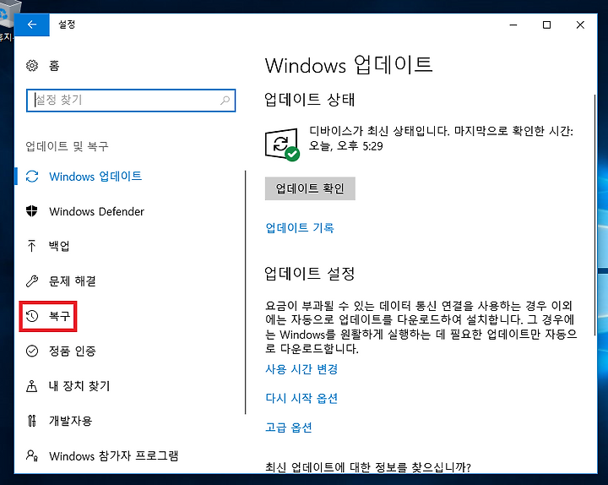This screenshot has height=485, width=608.
Task: Click the 내 장치 찾기 person icon
Action: pos(32,386)
